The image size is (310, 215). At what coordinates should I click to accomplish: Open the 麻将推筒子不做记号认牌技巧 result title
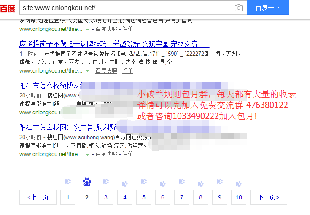click(x=114, y=44)
